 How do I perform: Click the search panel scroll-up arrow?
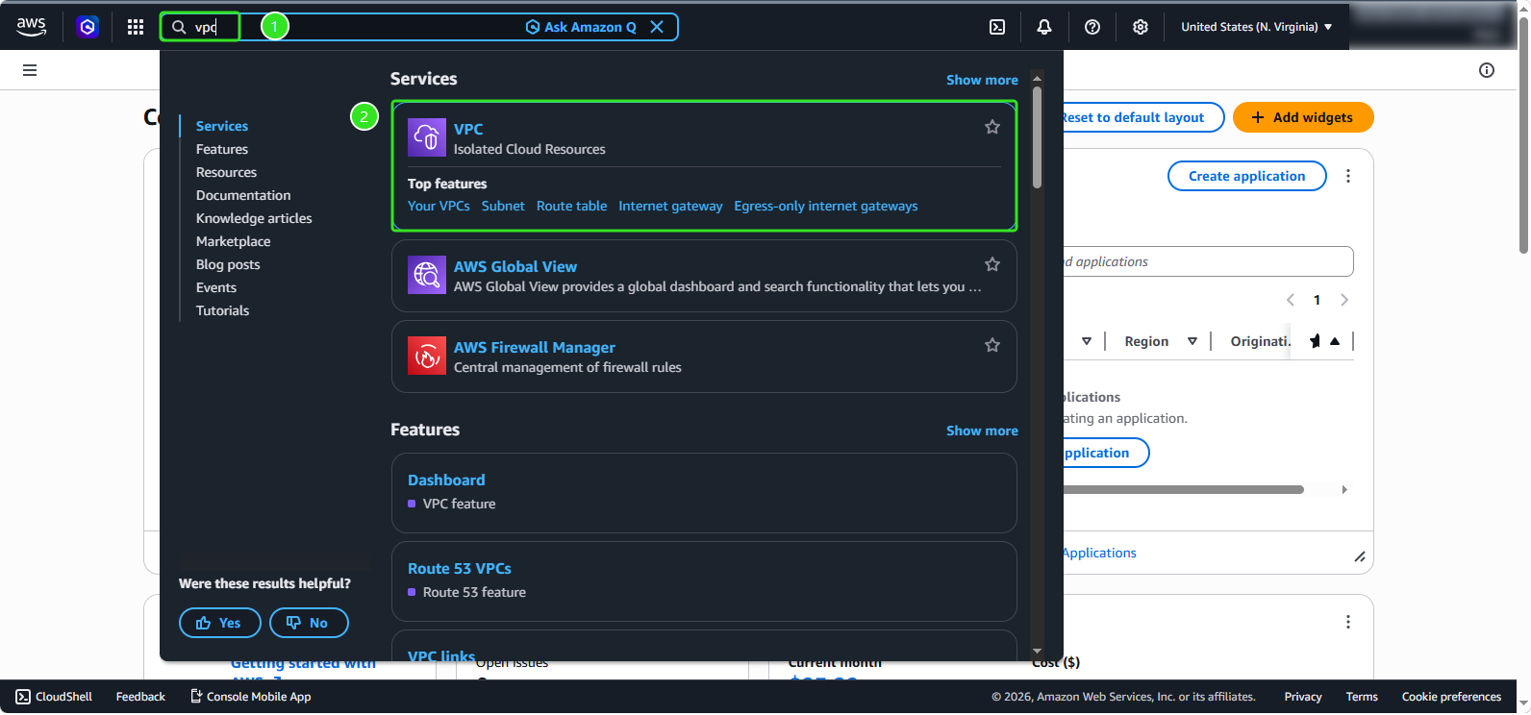(x=1037, y=79)
